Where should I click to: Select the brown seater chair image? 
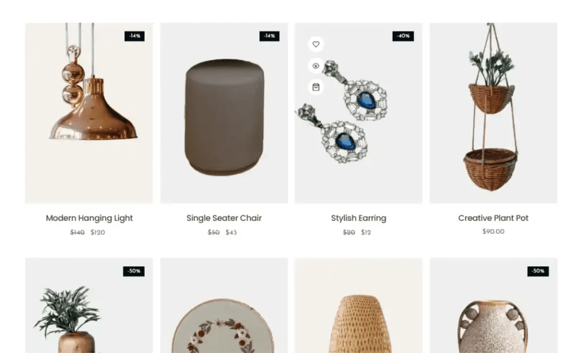(x=224, y=113)
